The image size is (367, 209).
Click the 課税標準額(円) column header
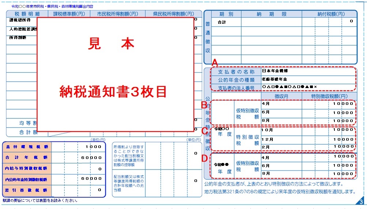(69, 14)
